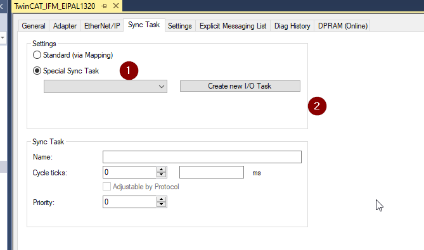The height and width of the screenshot is (250, 424).
Task: Focus the sync task Name field
Action: coord(202,157)
